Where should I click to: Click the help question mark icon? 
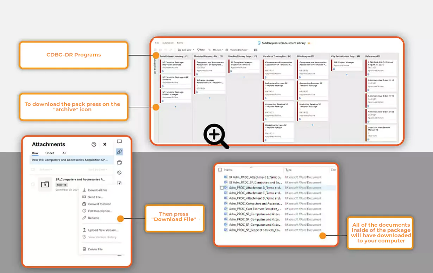(94, 145)
